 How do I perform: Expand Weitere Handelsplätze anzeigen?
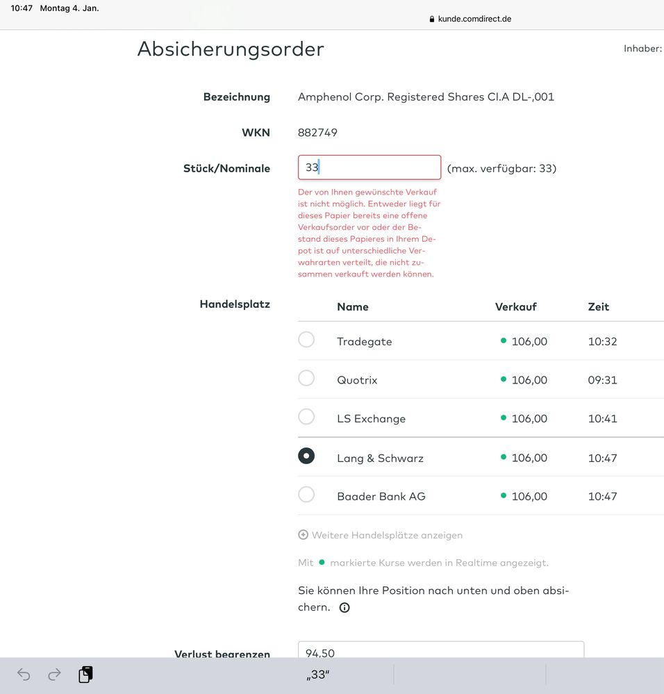coord(386,535)
